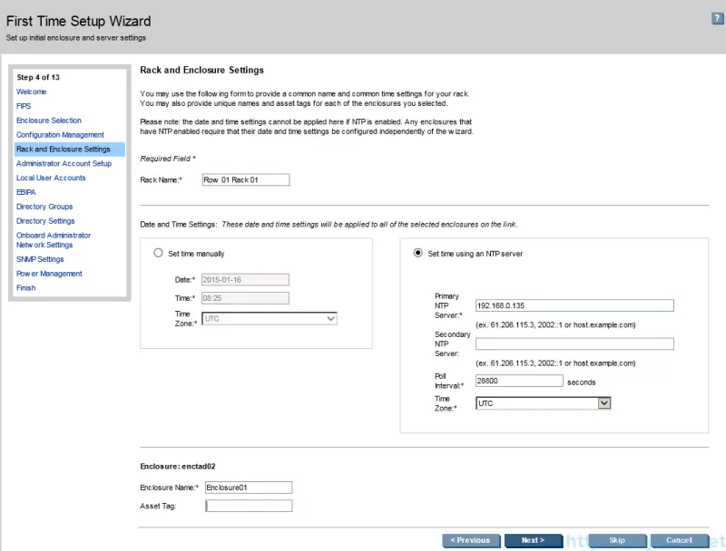Click the Poll Interval field
This screenshot has width=726, height=551.
pos(519,381)
